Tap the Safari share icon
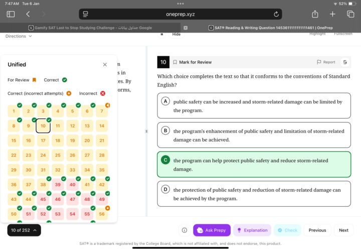 point(315,14)
